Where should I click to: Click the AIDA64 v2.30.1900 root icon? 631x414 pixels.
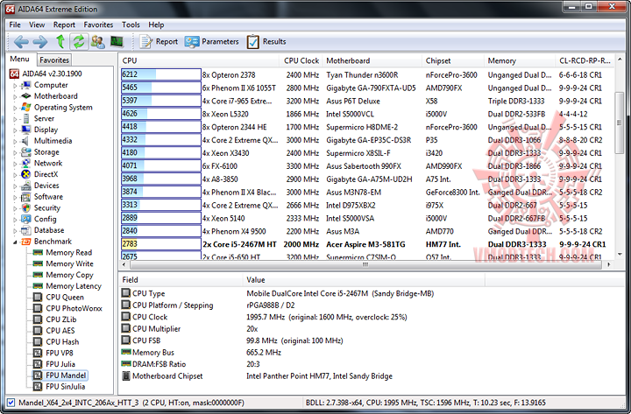15,74
